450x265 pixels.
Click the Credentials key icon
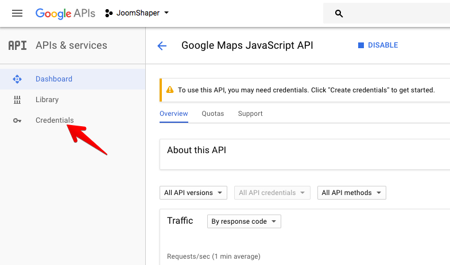point(17,120)
